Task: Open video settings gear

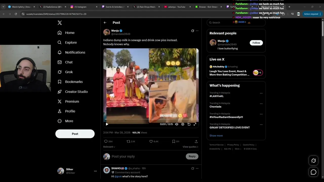Action: point(183,124)
